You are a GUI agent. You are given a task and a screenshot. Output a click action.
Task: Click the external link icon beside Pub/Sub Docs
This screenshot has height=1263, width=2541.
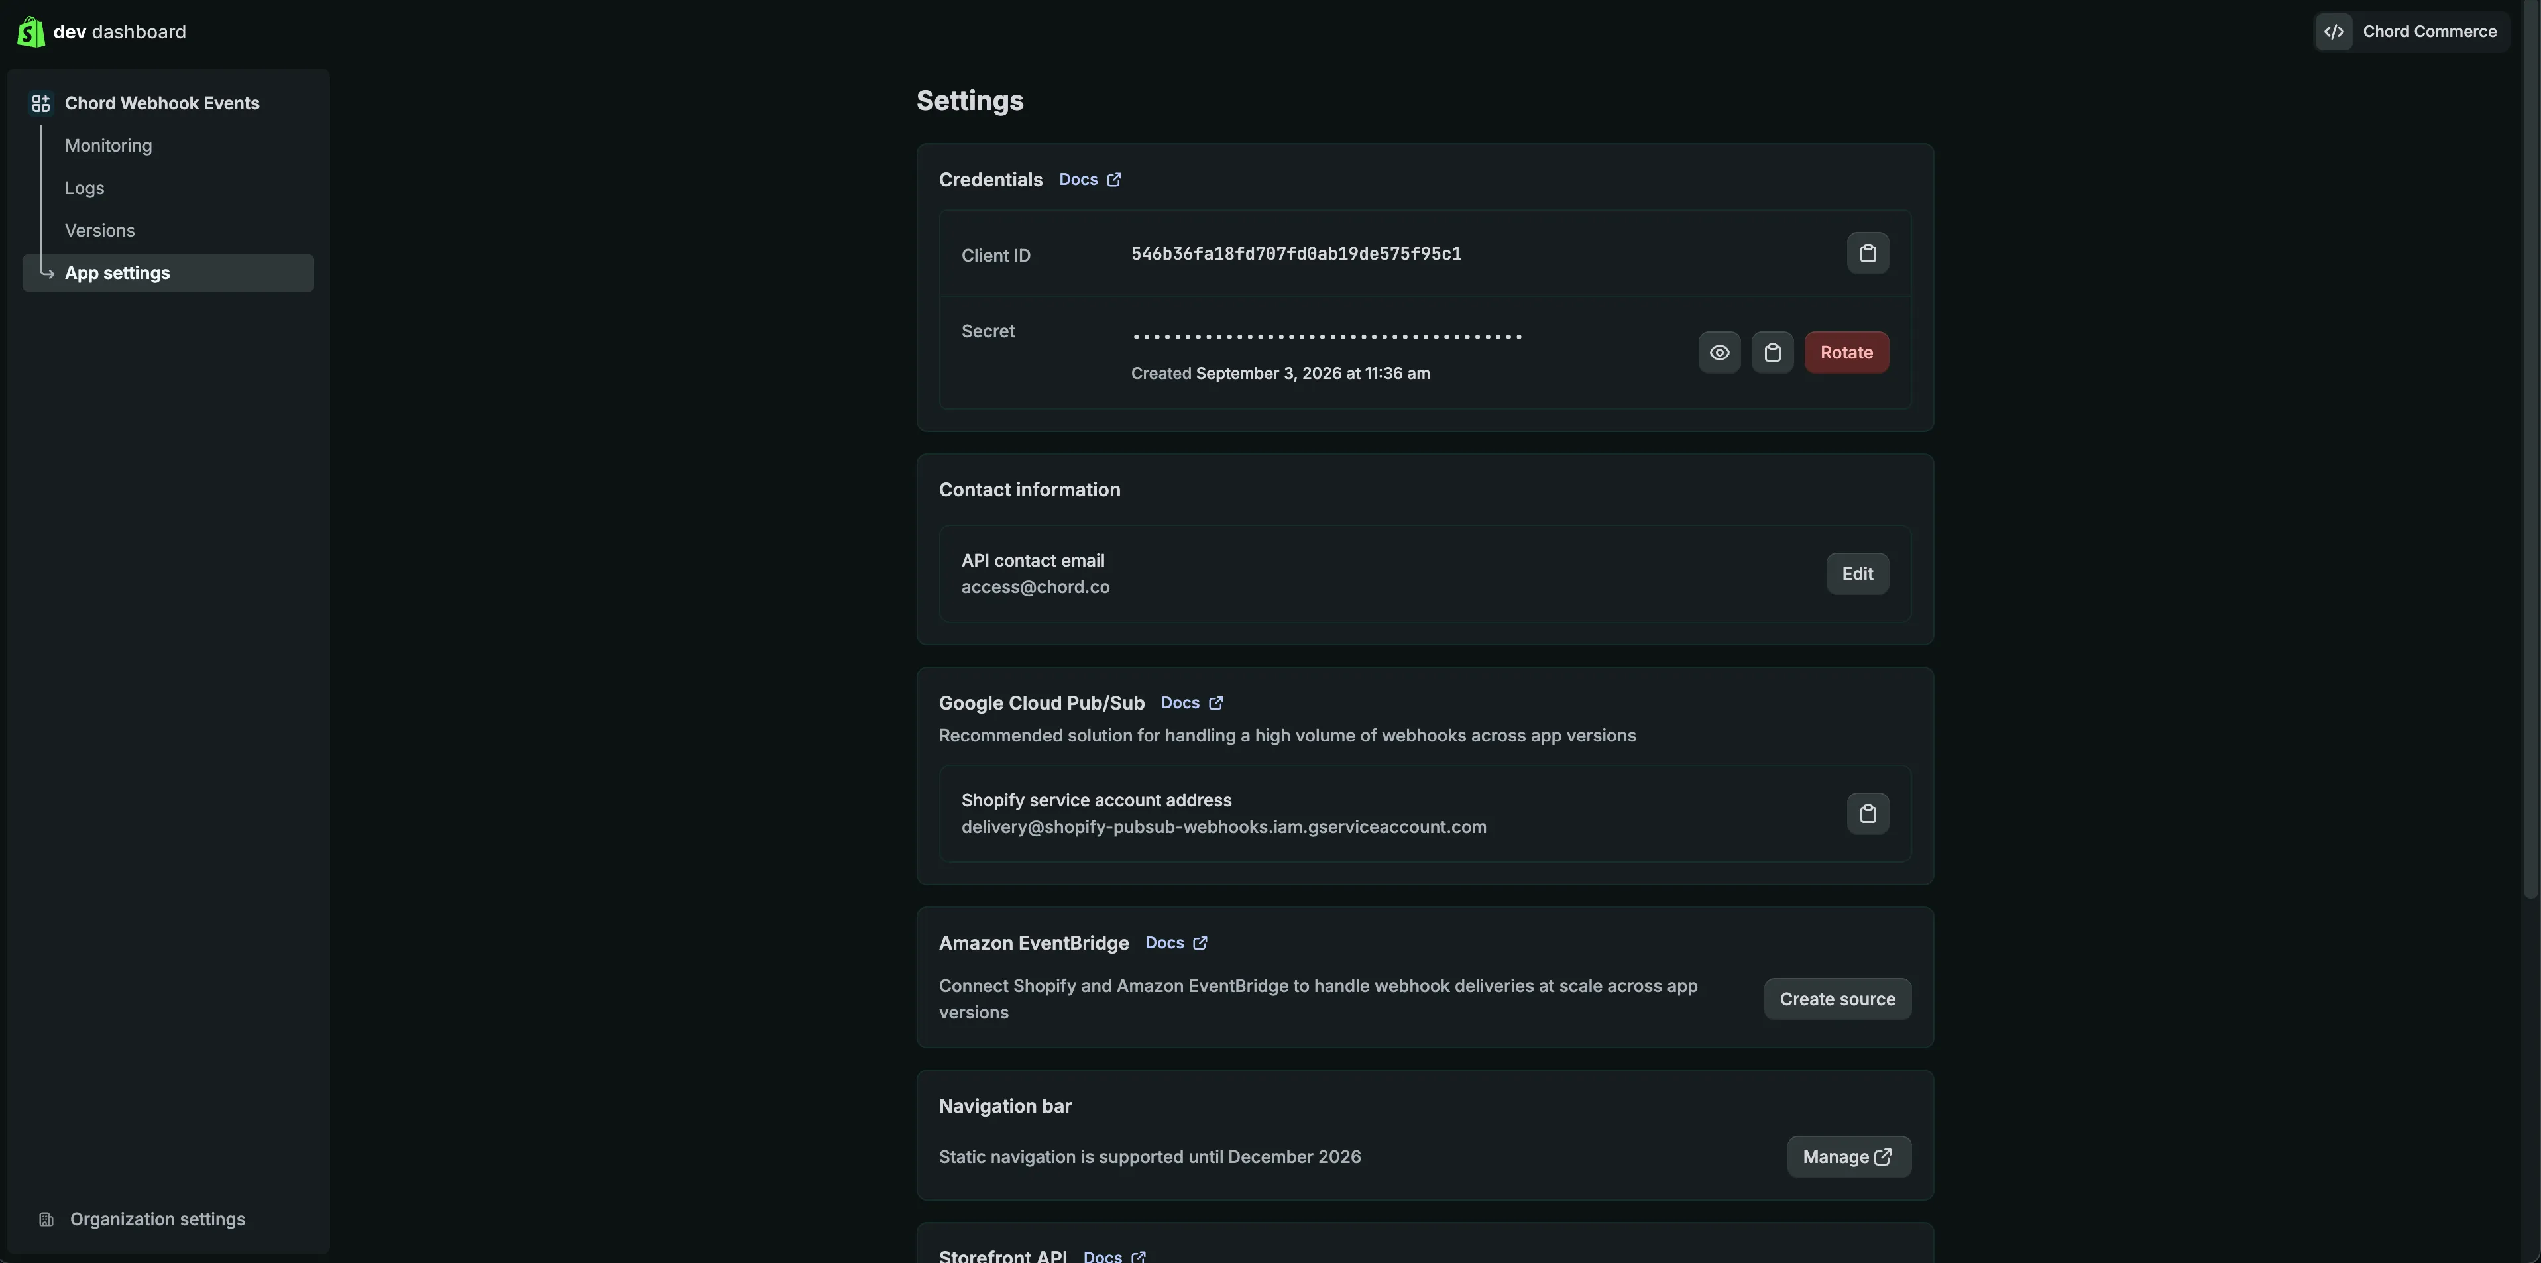click(1215, 703)
